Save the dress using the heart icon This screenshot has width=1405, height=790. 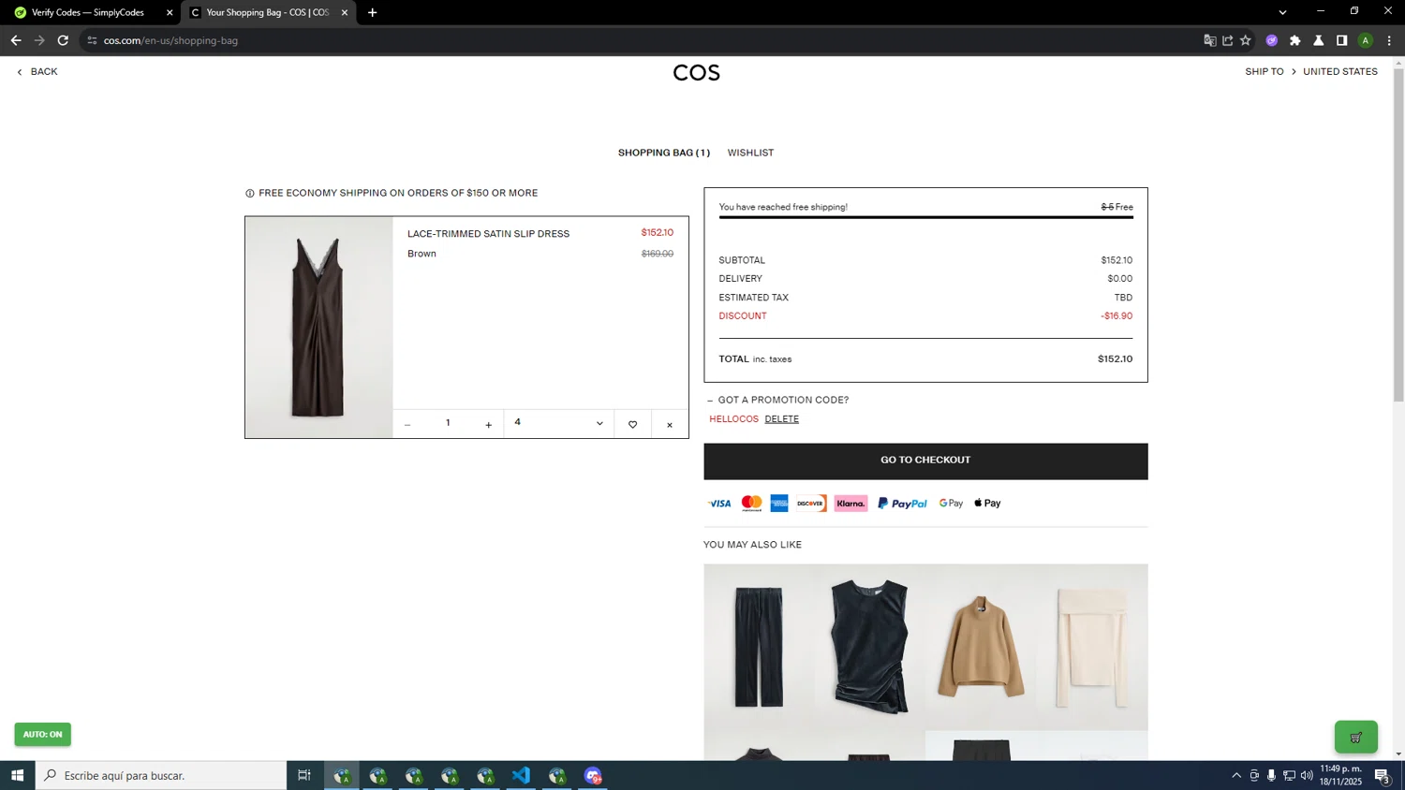coord(632,425)
